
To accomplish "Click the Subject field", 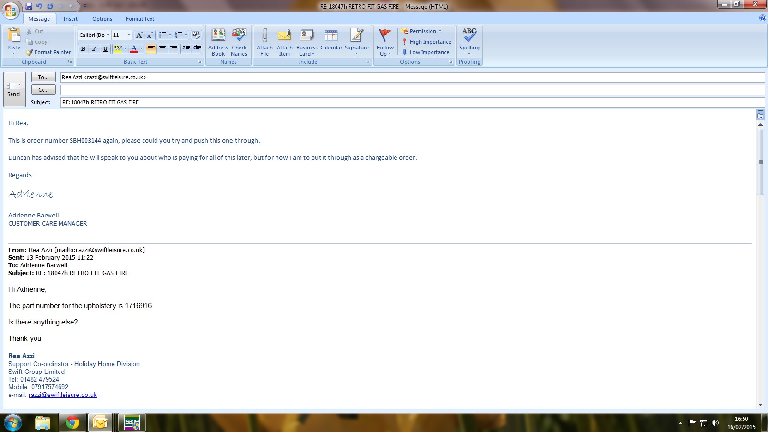I will point(412,102).
